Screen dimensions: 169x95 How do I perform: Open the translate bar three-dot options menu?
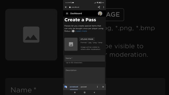[x=97, y=87]
